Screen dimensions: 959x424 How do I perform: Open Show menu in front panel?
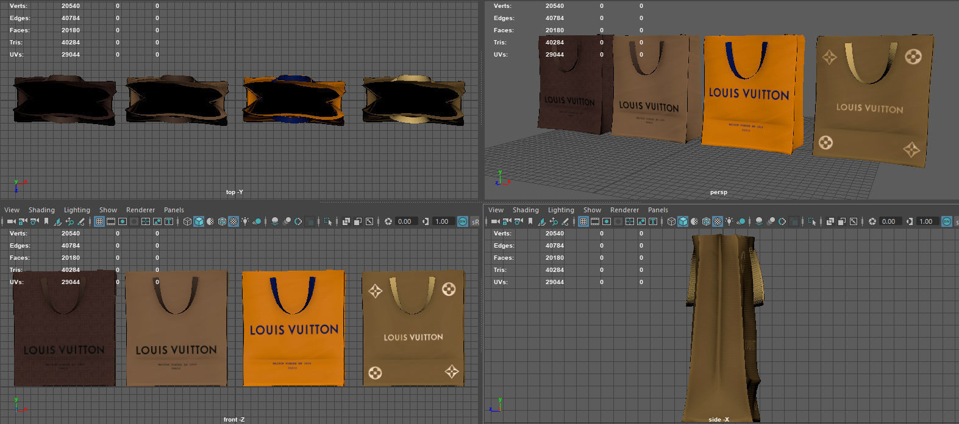tap(108, 210)
